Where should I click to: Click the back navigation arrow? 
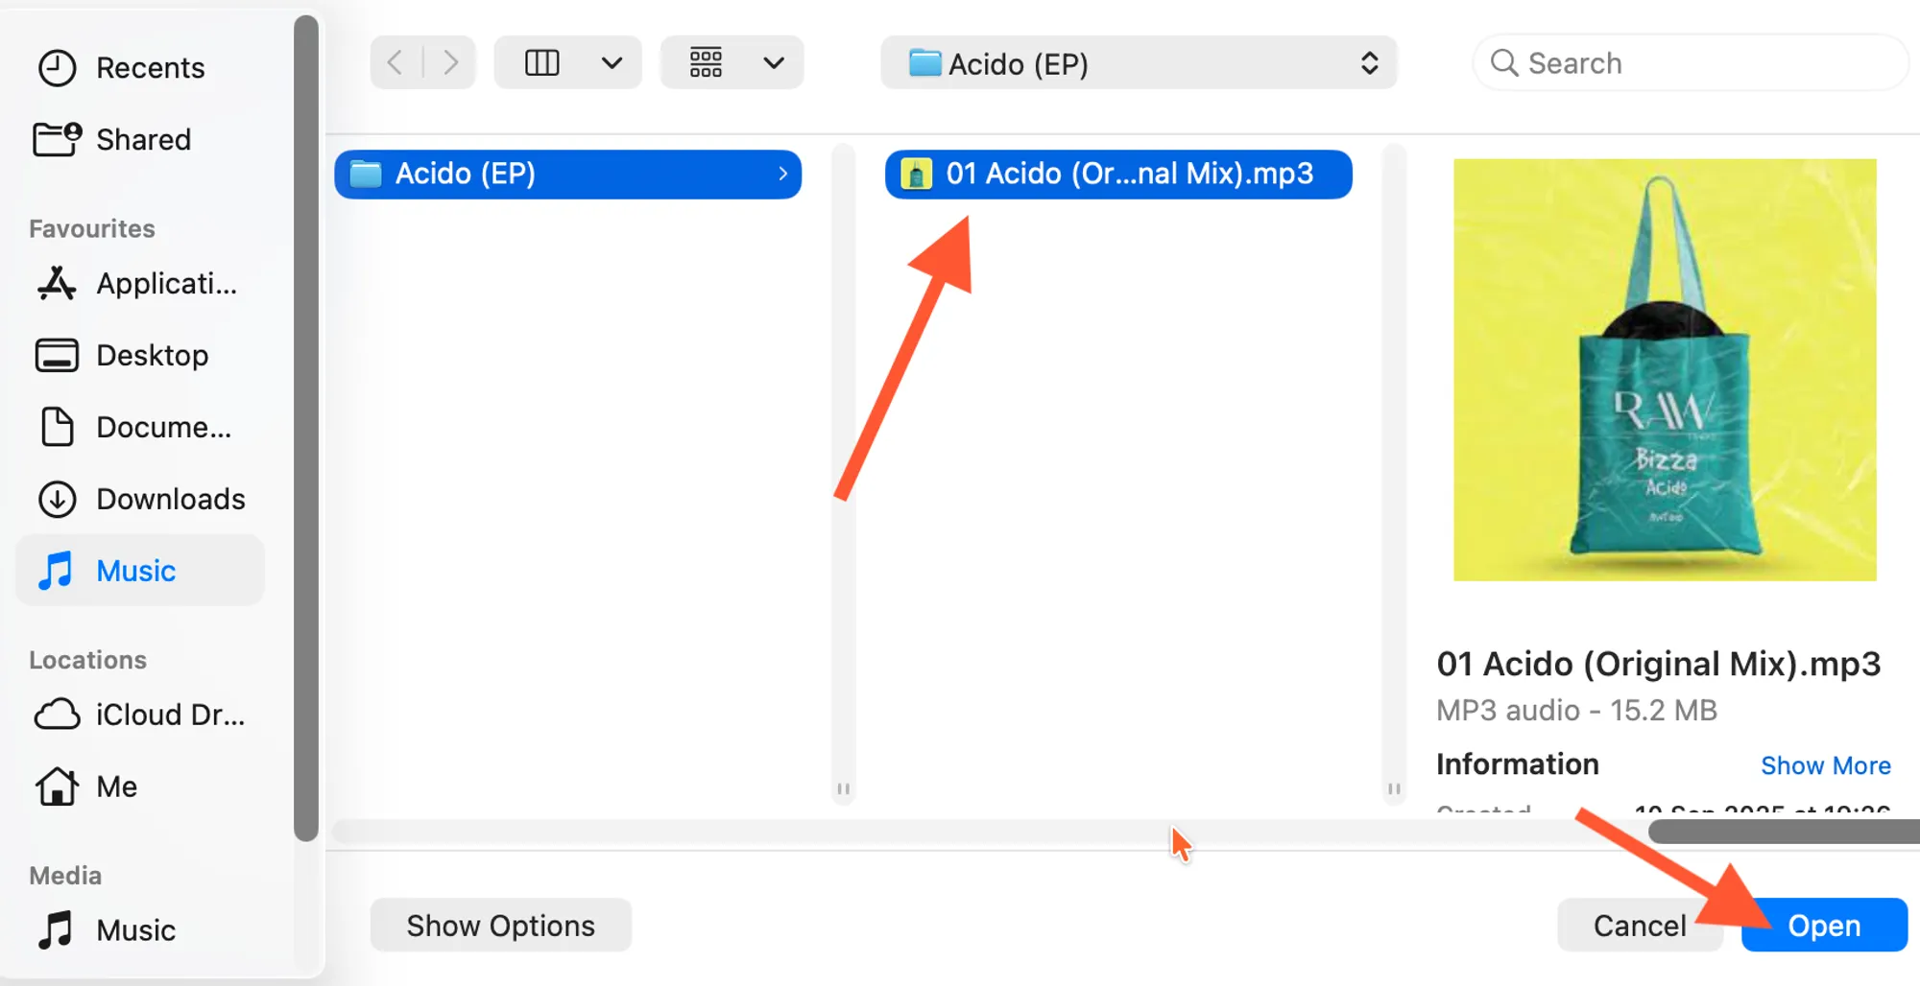coord(396,63)
